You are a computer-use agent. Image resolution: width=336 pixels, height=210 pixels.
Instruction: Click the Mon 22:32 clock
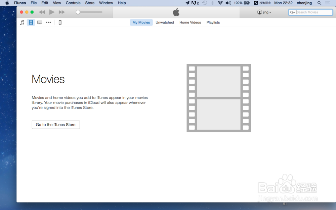pos(283,3)
